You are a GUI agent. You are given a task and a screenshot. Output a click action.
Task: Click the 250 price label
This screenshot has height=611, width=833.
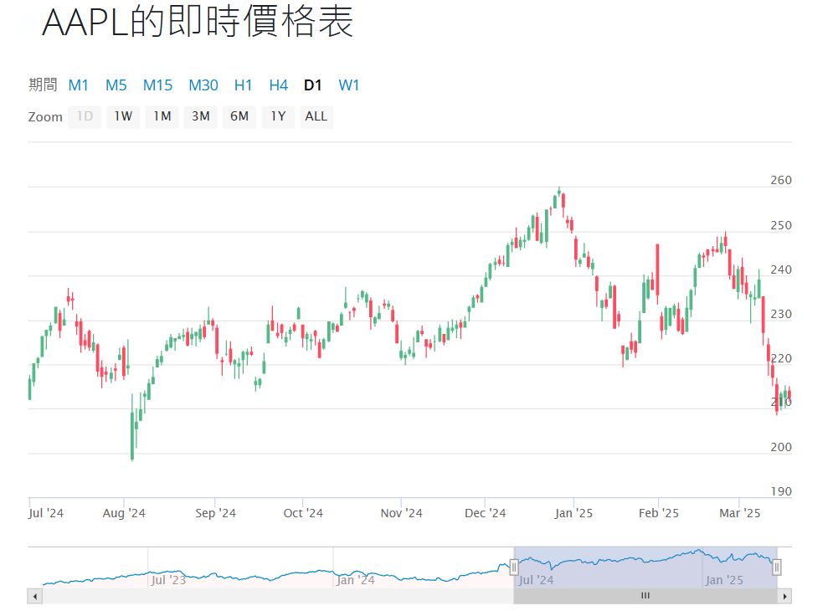781,225
